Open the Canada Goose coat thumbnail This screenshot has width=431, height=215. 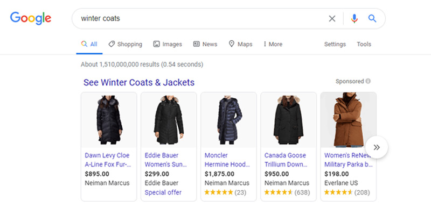pyautogui.click(x=289, y=120)
